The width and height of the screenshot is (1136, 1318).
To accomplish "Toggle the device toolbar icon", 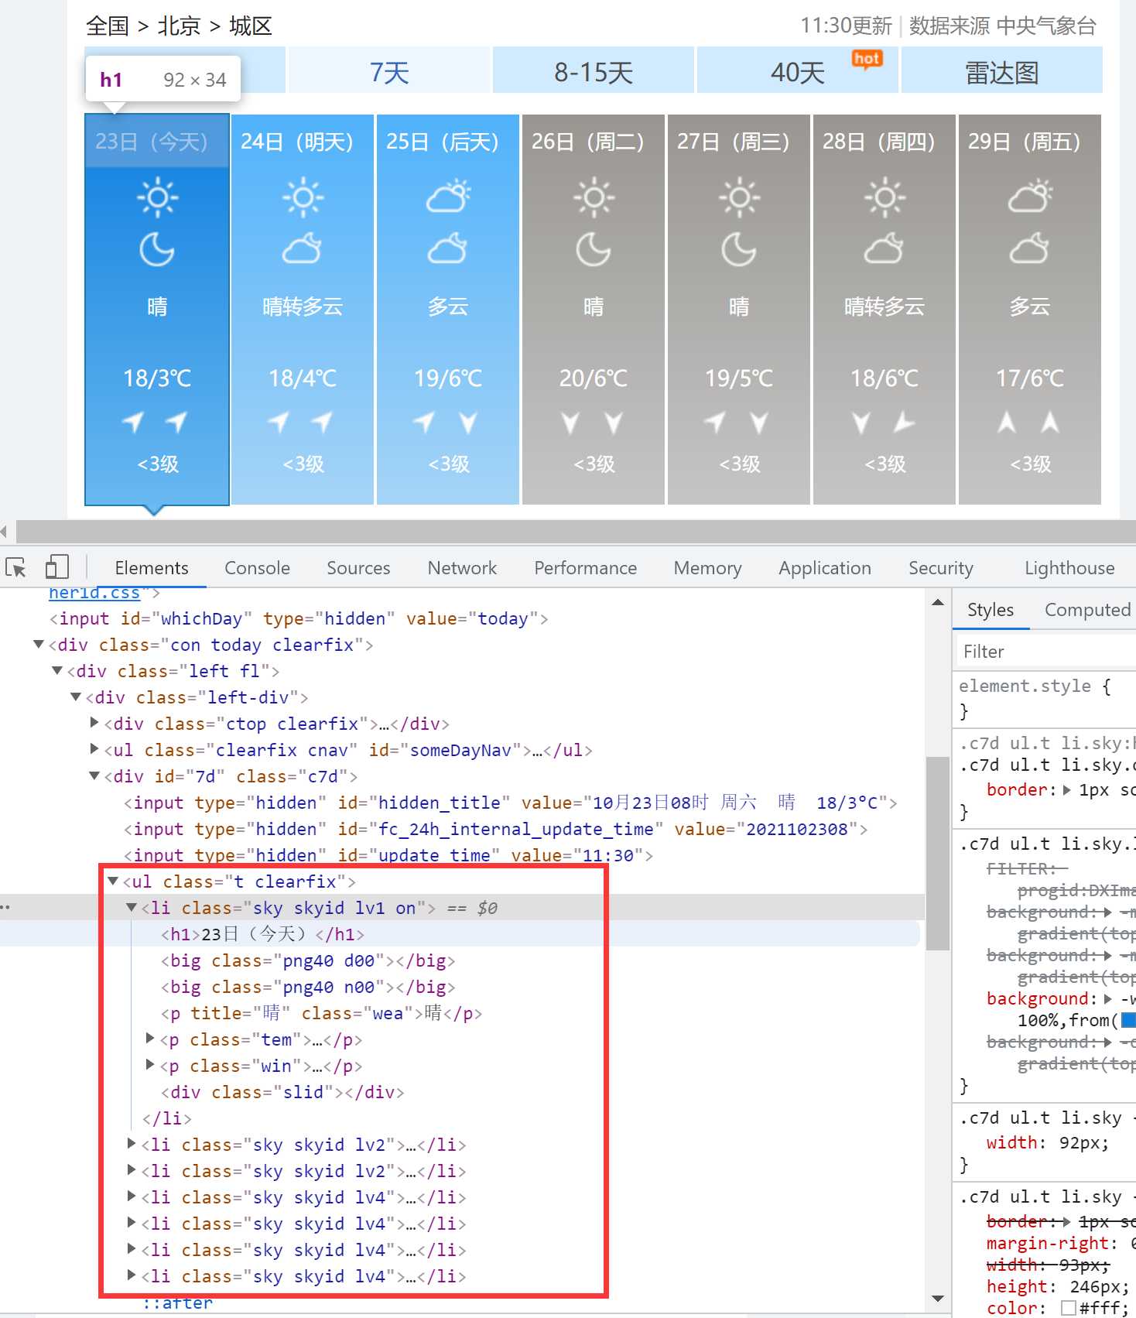I will click(x=57, y=567).
